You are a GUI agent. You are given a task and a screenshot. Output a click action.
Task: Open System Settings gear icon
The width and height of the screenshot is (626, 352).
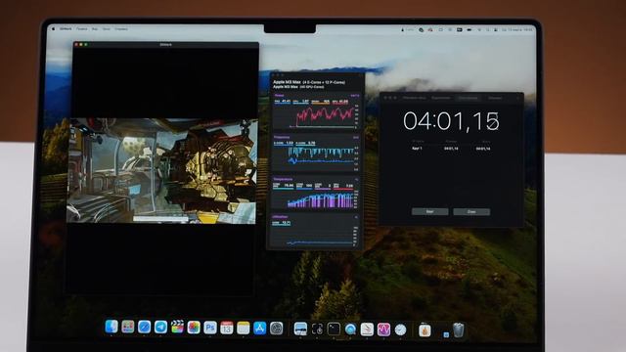(x=276, y=329)
